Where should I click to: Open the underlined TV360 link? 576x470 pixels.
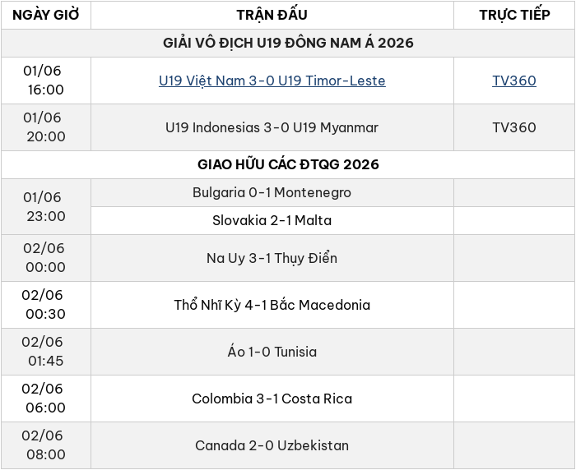514,81
